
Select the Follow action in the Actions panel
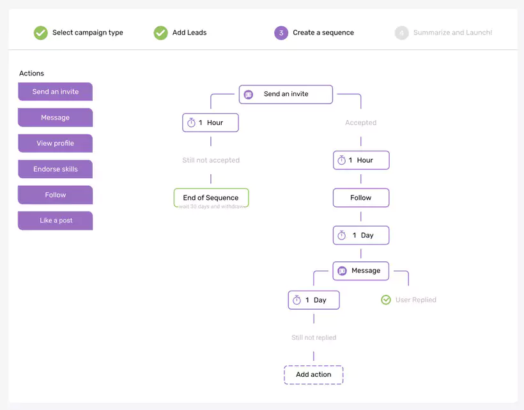[x=55, y=195]
